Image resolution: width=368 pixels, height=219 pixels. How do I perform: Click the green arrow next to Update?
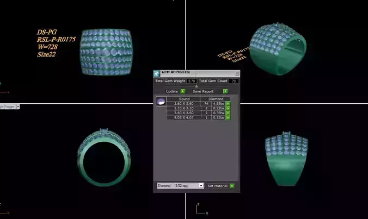pyautogui.click(x=183, y=91)
